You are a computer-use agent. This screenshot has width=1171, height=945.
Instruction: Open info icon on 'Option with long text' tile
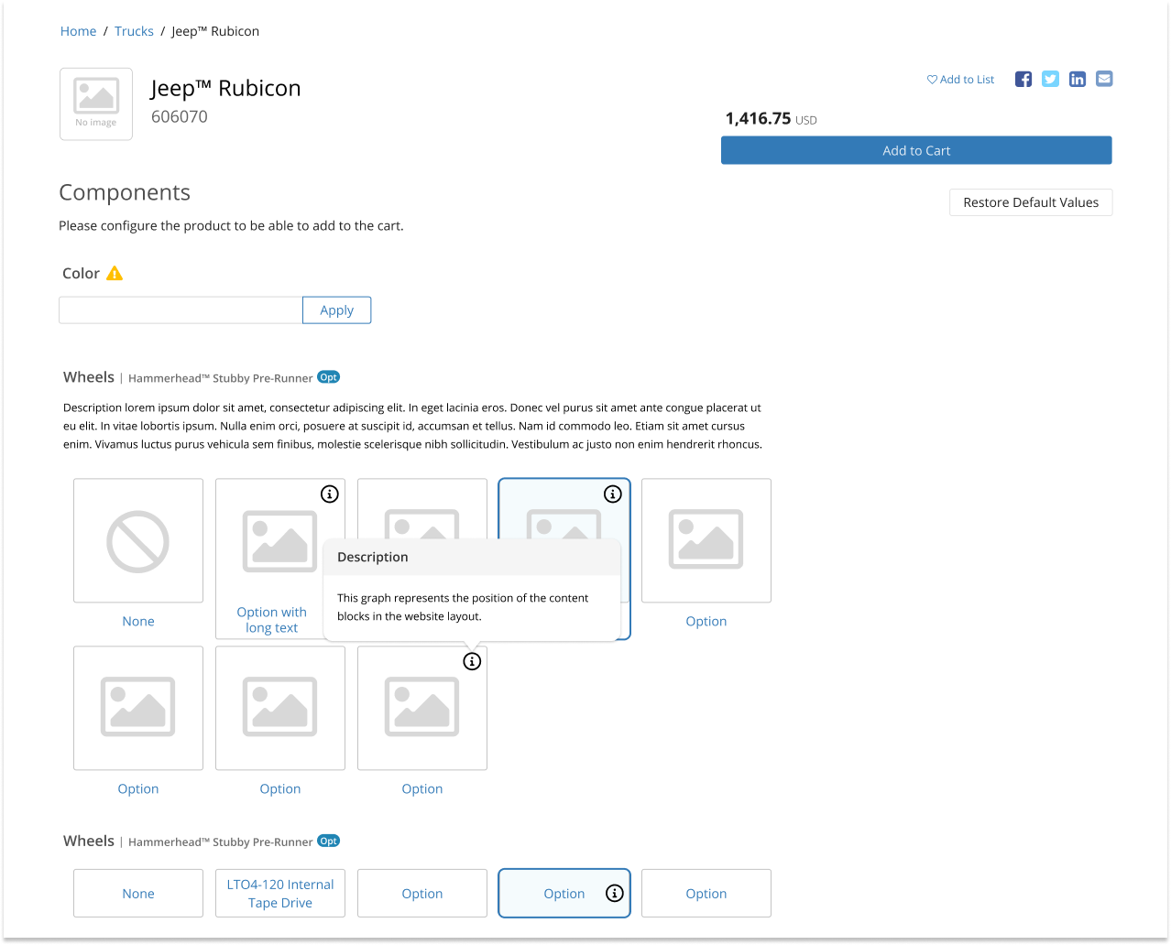330,494
